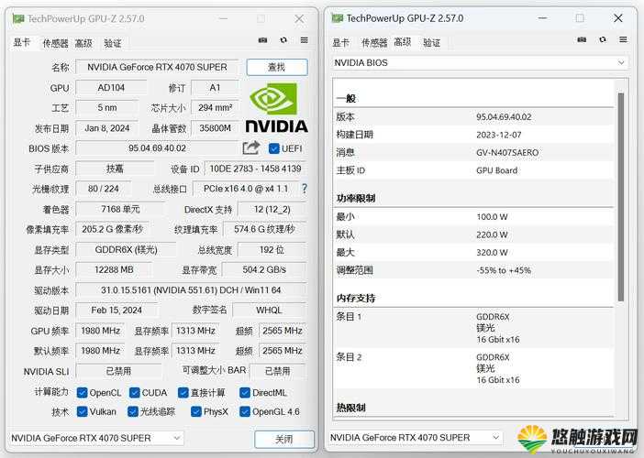The height and width of the screenshot is (458, 644).
Task: Click the AD104 GPU field
Action: [x=111, y=87]
